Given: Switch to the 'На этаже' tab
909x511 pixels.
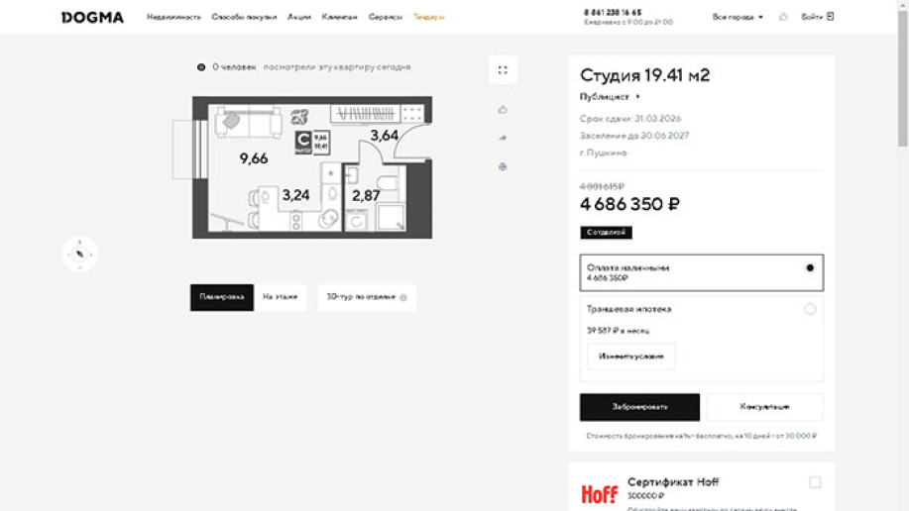Looking at the screenshot, I should tap(281, 297).
